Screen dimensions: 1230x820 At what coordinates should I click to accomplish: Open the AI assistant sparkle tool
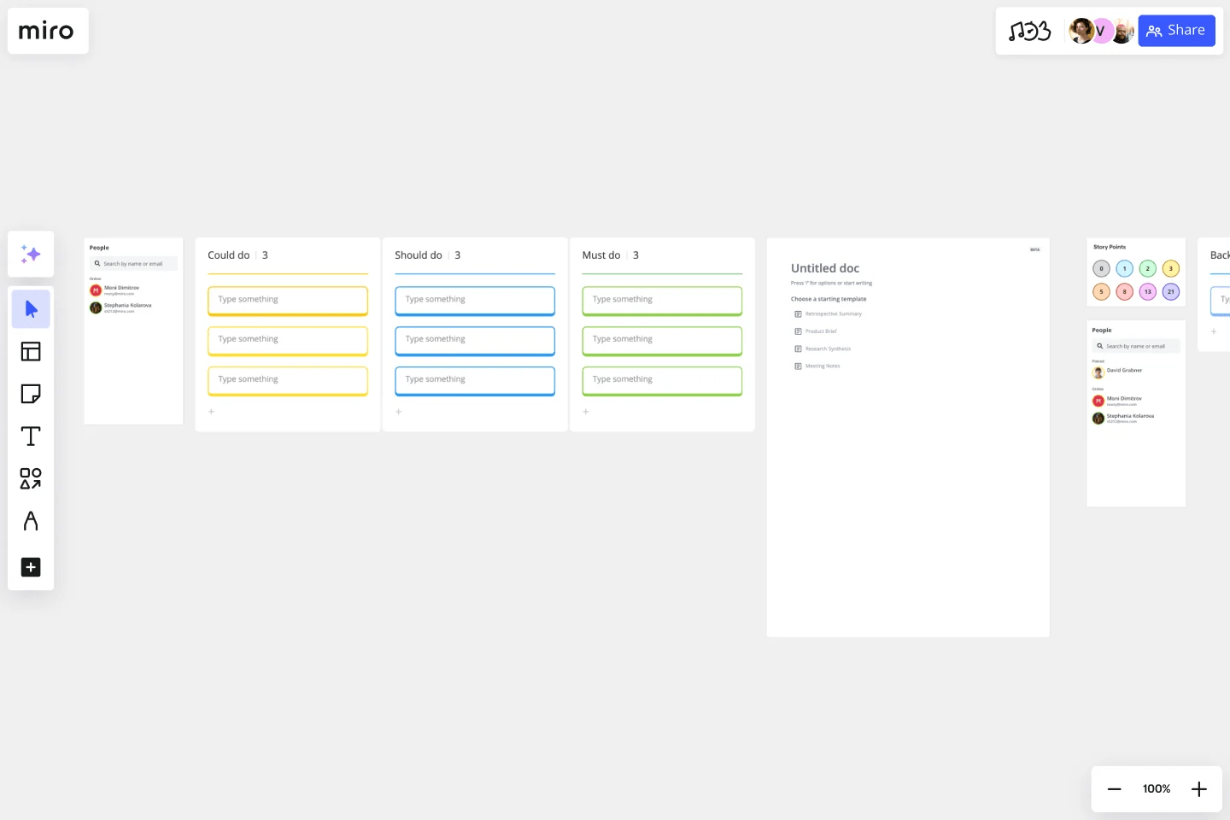coord(31,254)
